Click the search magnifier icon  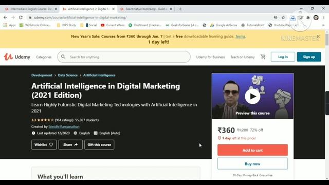[63, 57]
